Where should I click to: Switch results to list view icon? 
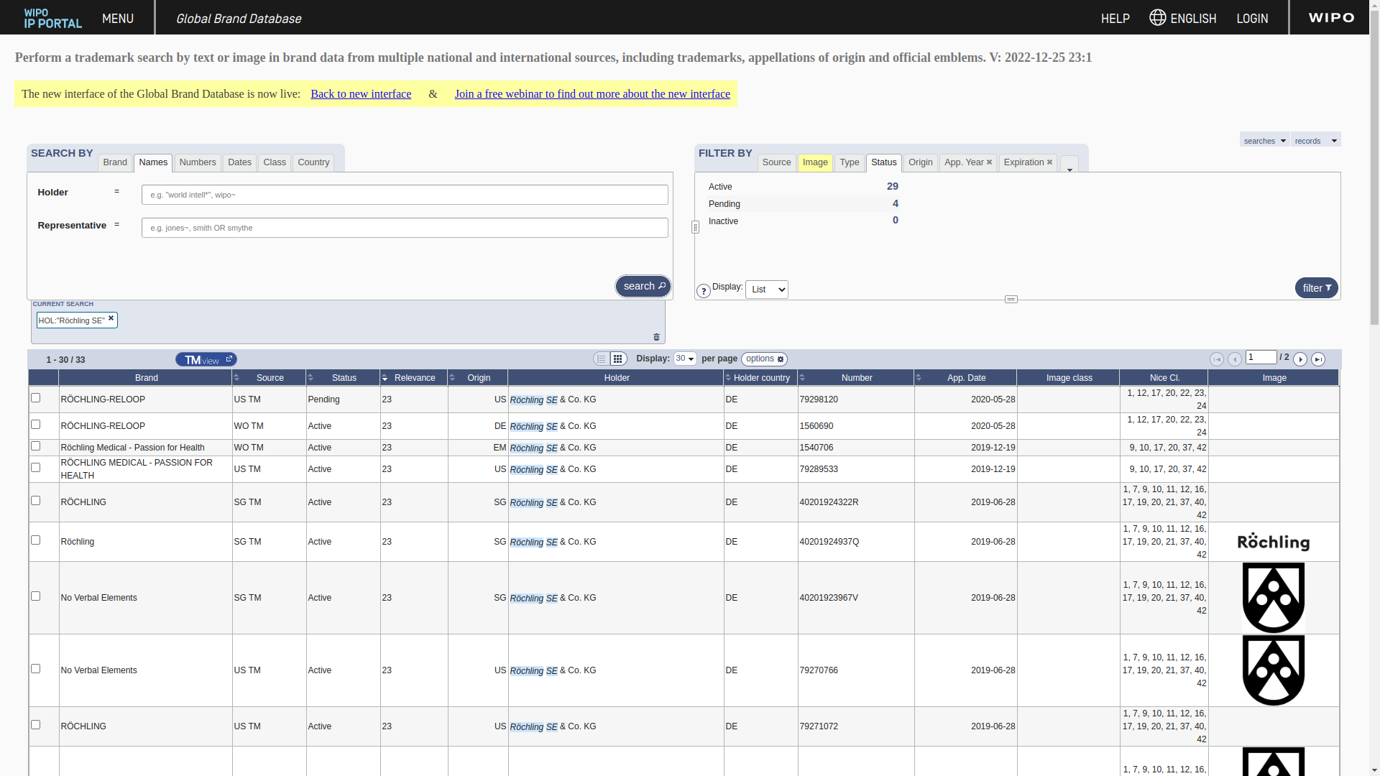click(602, 359)
